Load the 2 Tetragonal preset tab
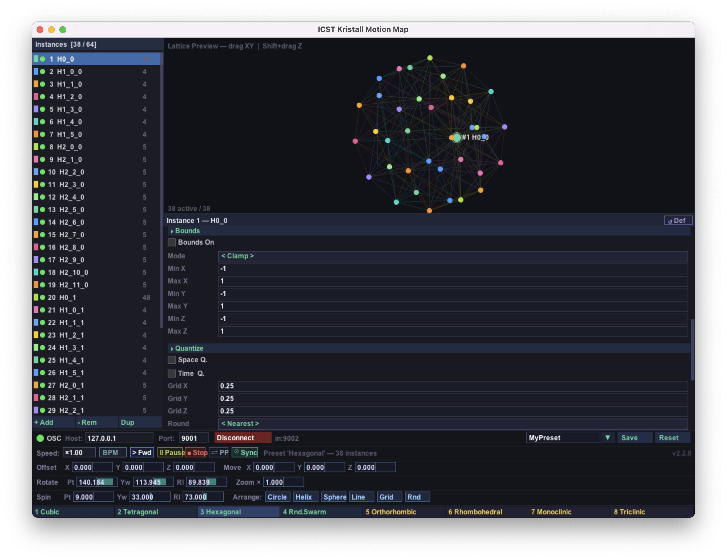Screen dimensions: 727x560 [x=156, y=512]
